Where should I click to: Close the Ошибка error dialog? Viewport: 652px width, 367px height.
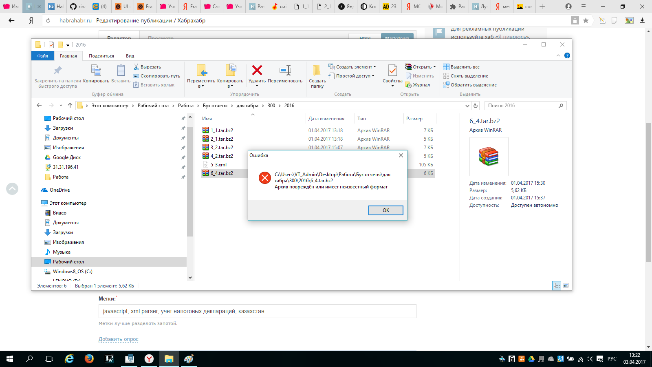401,155
